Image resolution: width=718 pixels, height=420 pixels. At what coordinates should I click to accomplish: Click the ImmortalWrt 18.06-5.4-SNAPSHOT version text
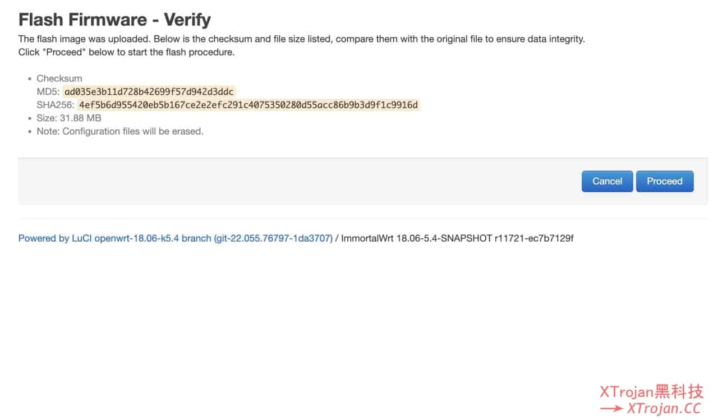[457, 238]
